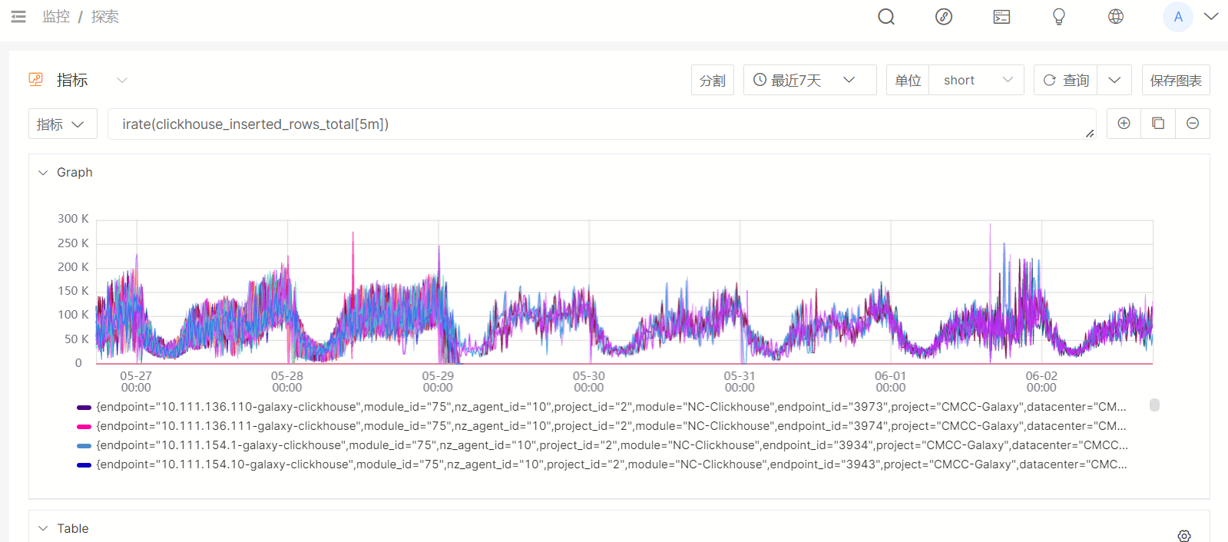Click the 保存图表 button
The height and width of the screenshot is (542, 1228).
tap(1175, 80)
